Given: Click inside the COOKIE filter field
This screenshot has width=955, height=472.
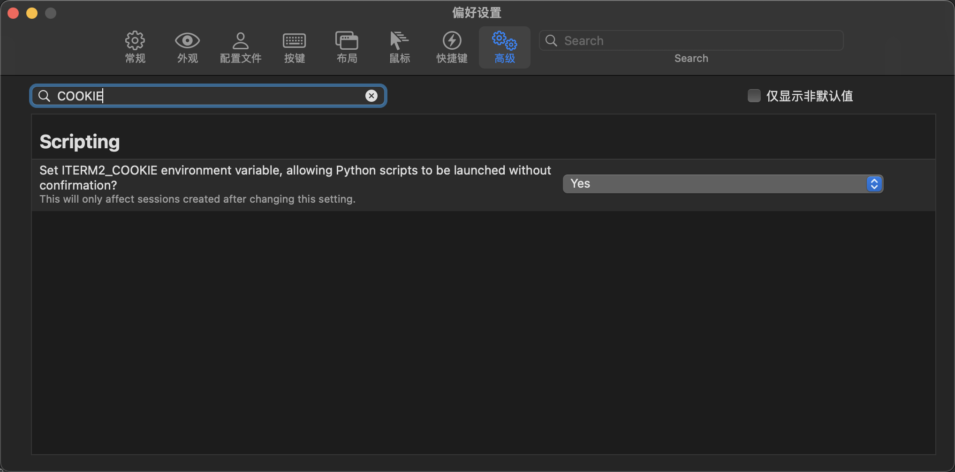Looking at the screenshot, I should [x=211, y=96].
